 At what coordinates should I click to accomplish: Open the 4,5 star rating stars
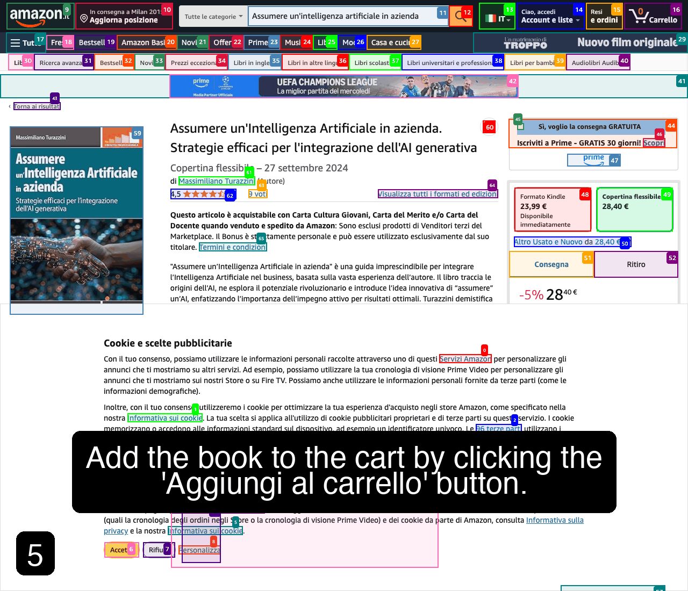pos(203,194)
